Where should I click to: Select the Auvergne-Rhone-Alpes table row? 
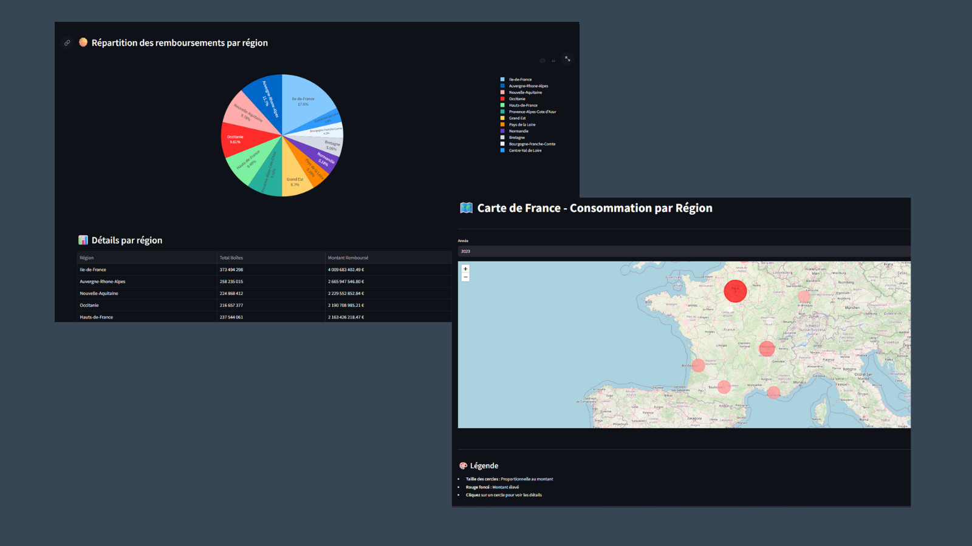pos(103,281)
